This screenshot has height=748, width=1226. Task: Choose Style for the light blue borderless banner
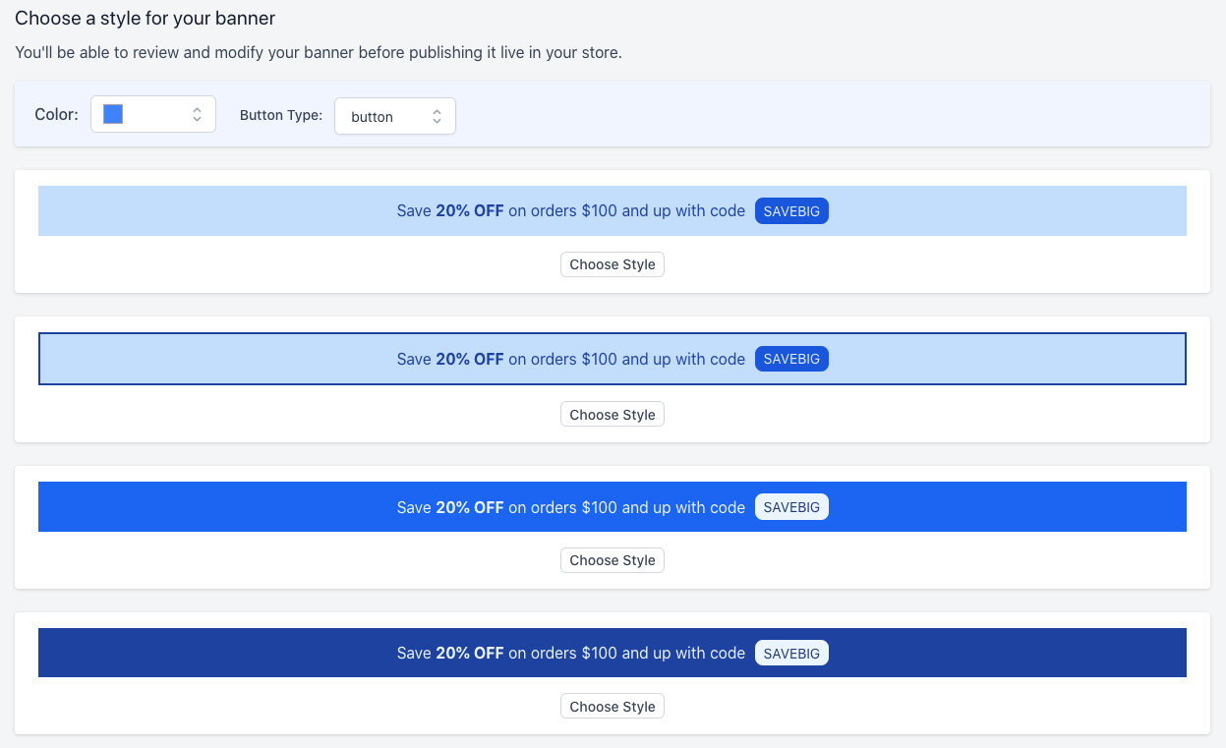[x=612, y=264]
